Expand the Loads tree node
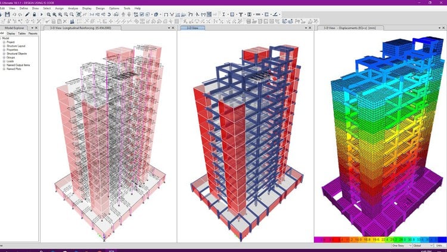447x252 pixels. (x=4, y=61)
